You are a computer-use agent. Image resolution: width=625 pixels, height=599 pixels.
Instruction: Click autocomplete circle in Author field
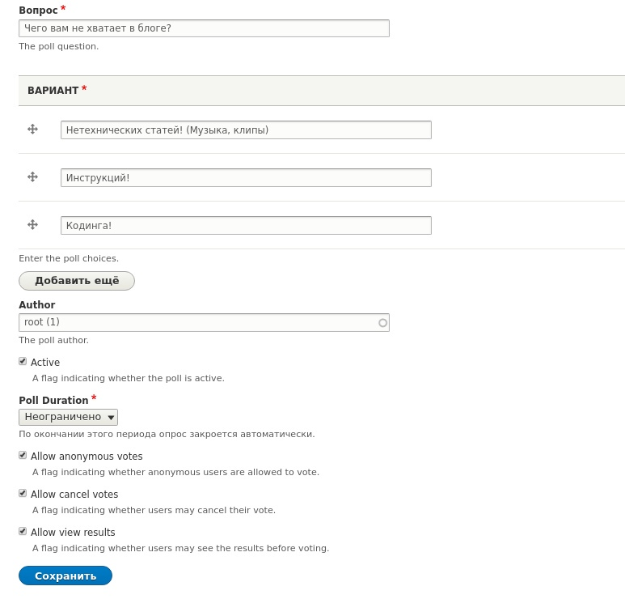pos(382,322)
